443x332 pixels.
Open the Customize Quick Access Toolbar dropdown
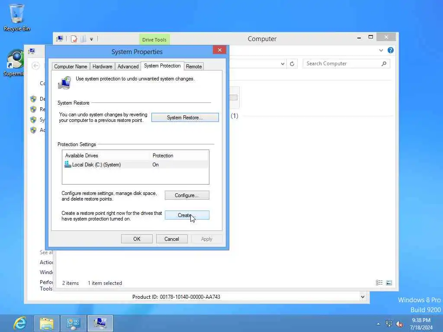[92, 39]
